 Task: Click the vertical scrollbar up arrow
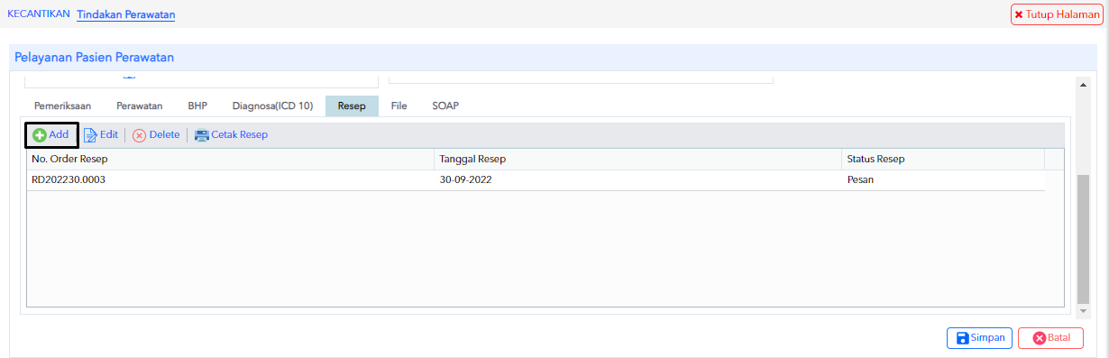1084,84
